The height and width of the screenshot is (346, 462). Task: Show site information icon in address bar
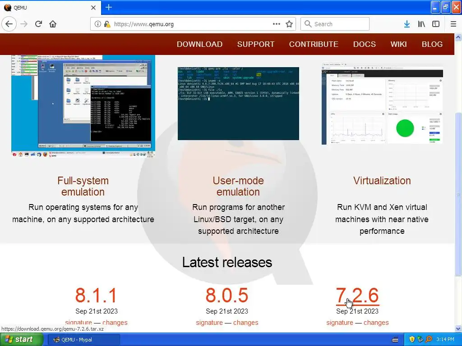97,24
